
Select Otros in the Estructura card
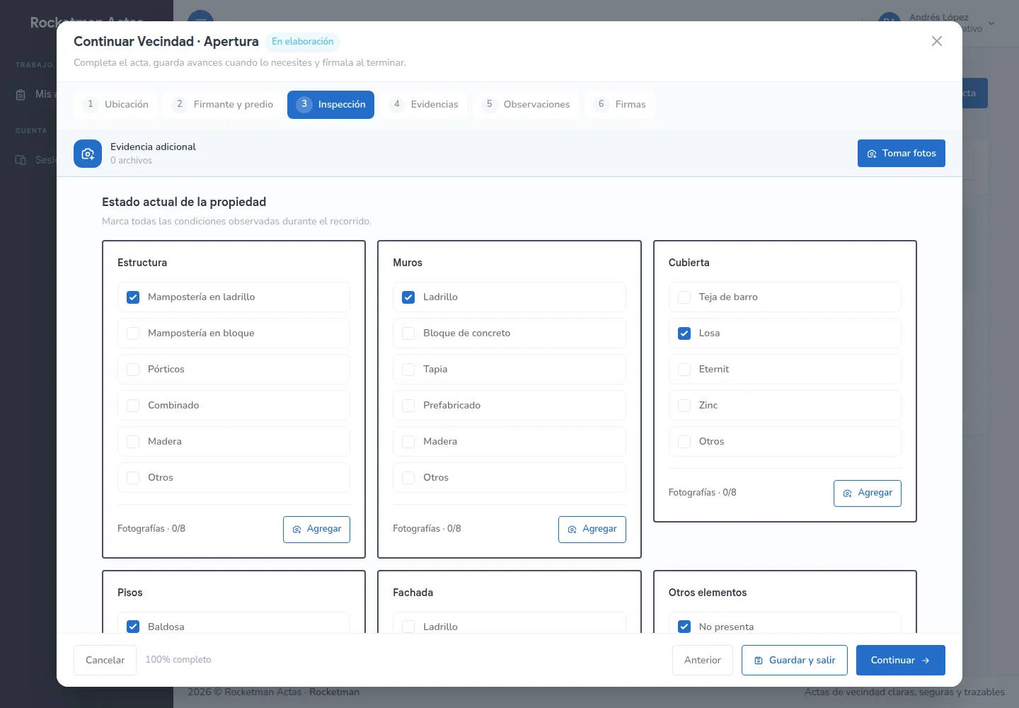(133, 478)
